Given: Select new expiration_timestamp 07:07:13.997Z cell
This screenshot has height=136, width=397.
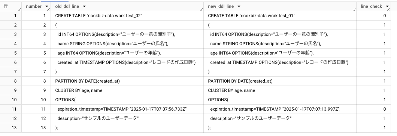Looking at the screenshot, I should (280, 109).
